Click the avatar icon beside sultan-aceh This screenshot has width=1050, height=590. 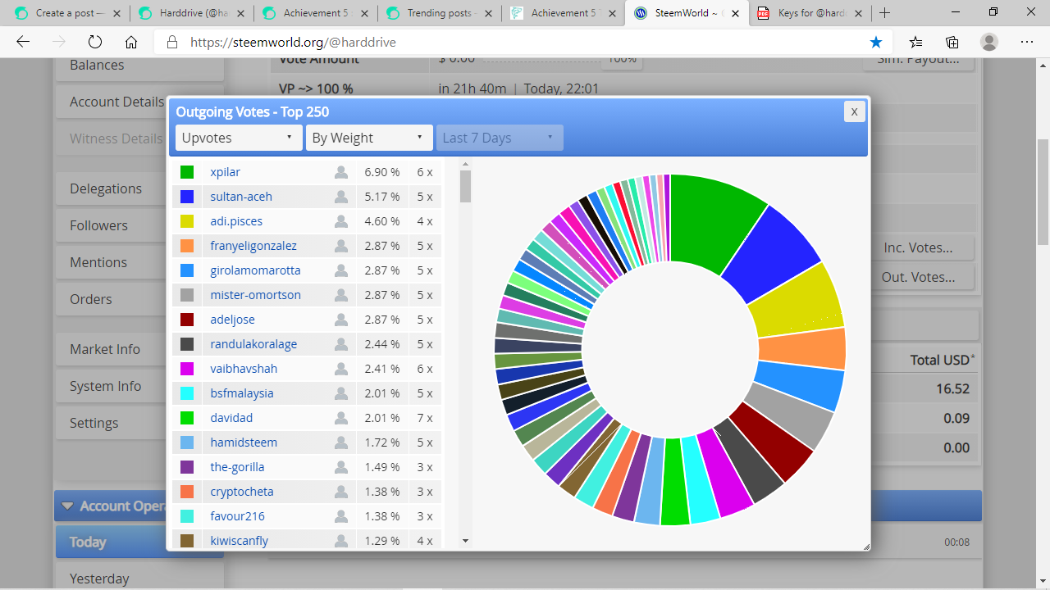(340, 197)
